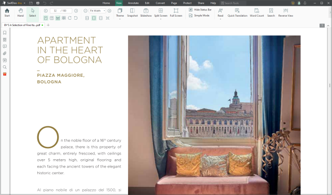
Task: Open the red gift box icon
Action: (x=5, y=74)
